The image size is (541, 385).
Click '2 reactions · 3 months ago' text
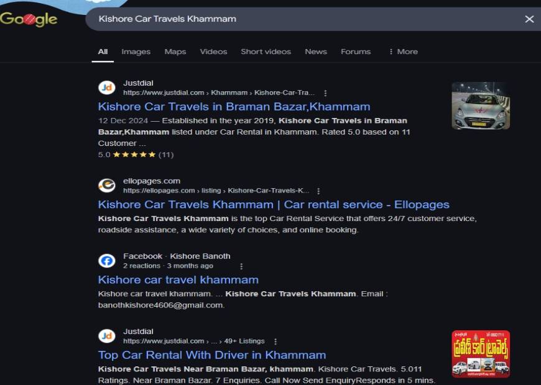[168, 266]
